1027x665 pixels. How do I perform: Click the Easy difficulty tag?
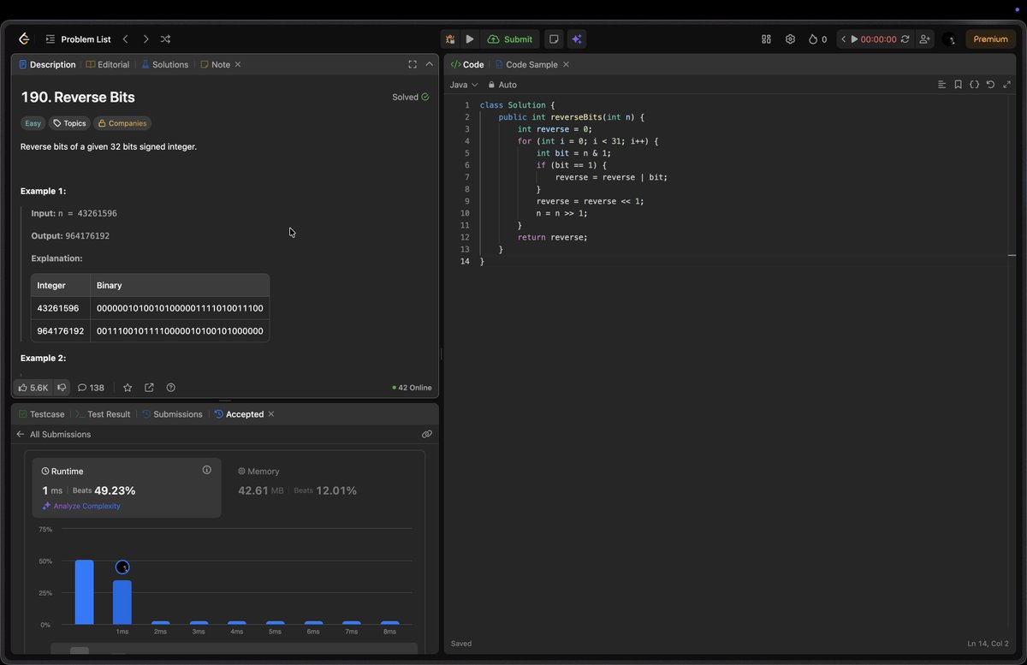[x=33, y=123]
